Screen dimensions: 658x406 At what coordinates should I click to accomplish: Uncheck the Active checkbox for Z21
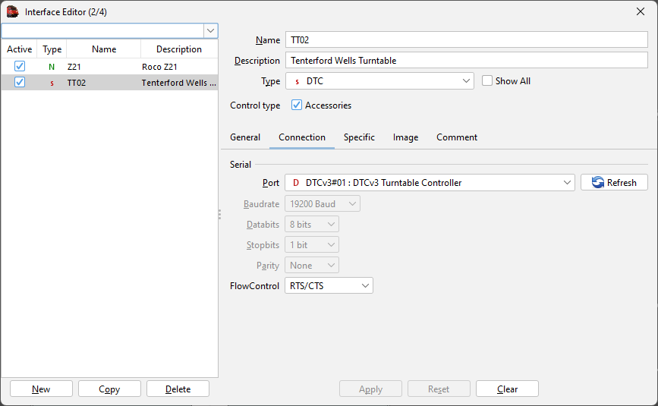(20, 67)
